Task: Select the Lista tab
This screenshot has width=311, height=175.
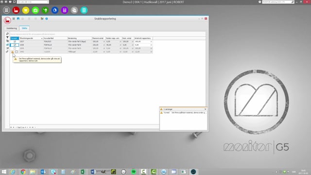Action: (24, 28)
